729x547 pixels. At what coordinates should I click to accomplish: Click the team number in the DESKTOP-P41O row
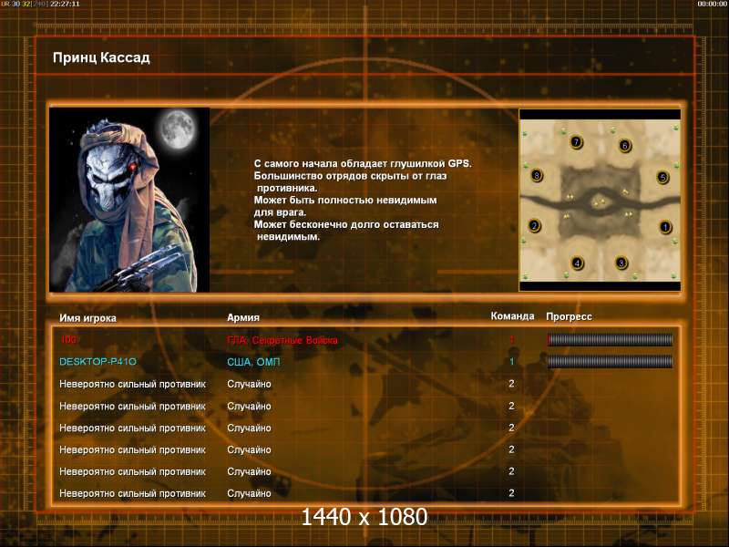coord(511,361)
